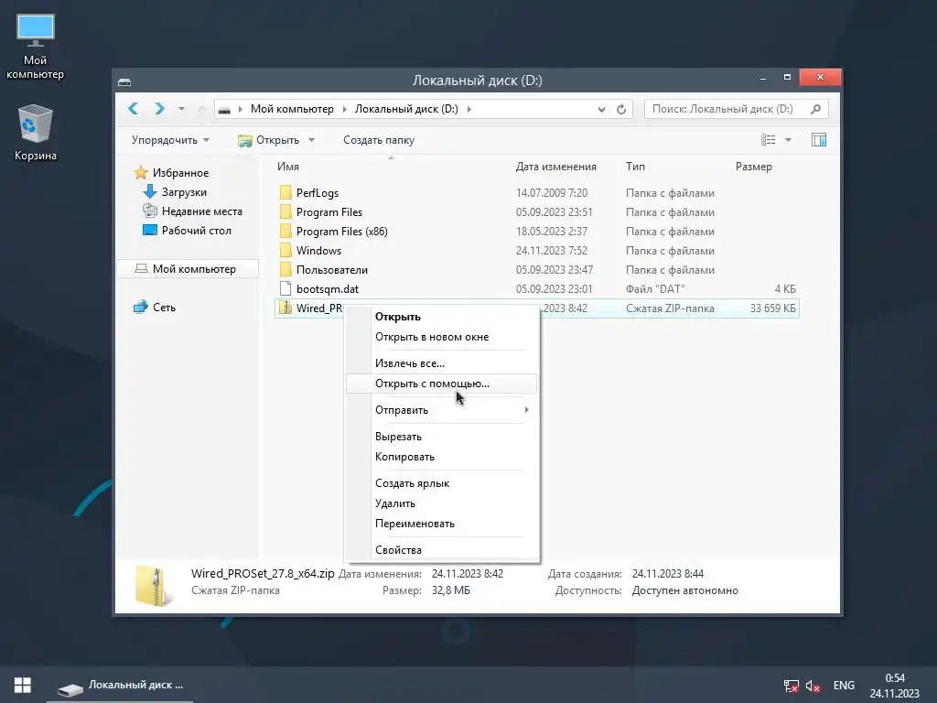Click Создать папку button

tap(379, 140)
